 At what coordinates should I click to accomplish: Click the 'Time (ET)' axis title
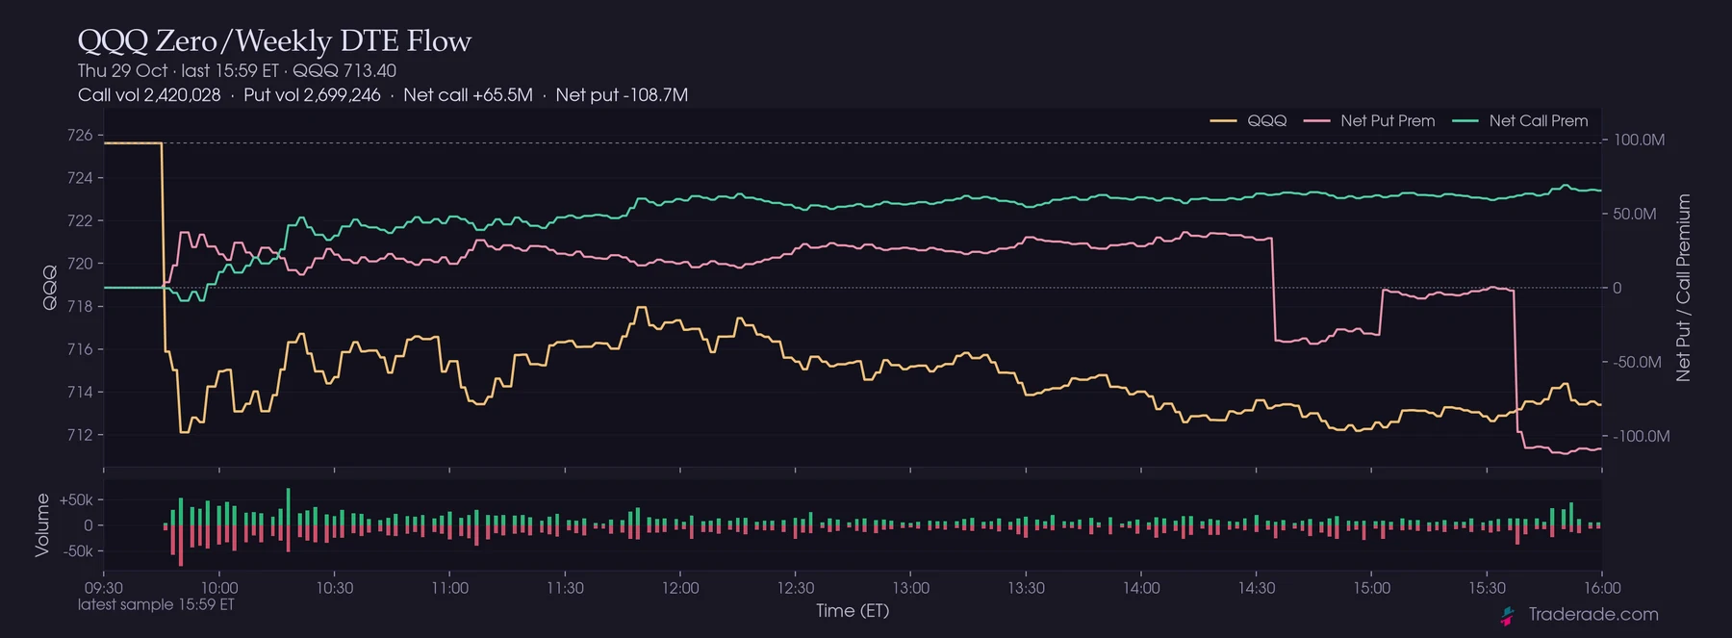pos(853,611)
